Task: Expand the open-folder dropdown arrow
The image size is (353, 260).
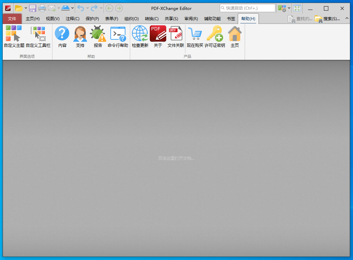Action: (26, 8)
